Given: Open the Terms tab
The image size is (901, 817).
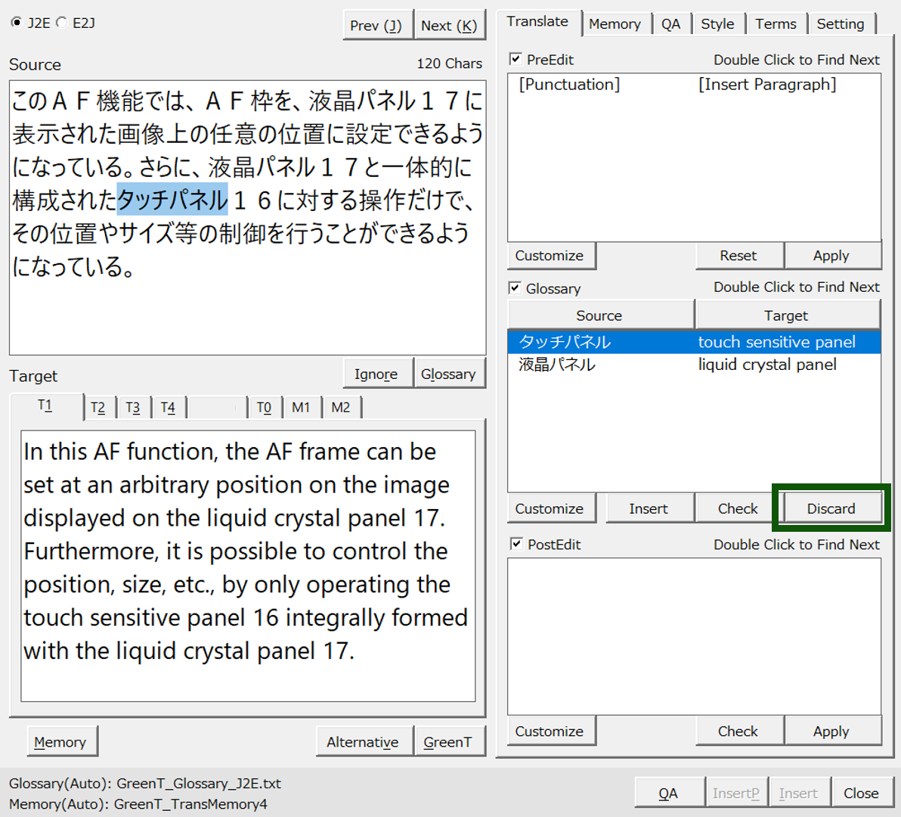Looking at the screenshot, I should (x=776, y=24).
